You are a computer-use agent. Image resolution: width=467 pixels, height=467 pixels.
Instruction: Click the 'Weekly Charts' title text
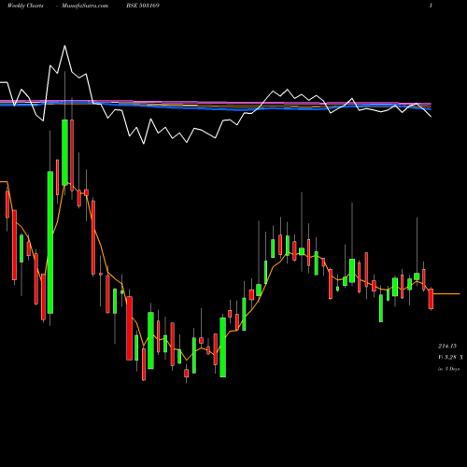coord(25,6)
